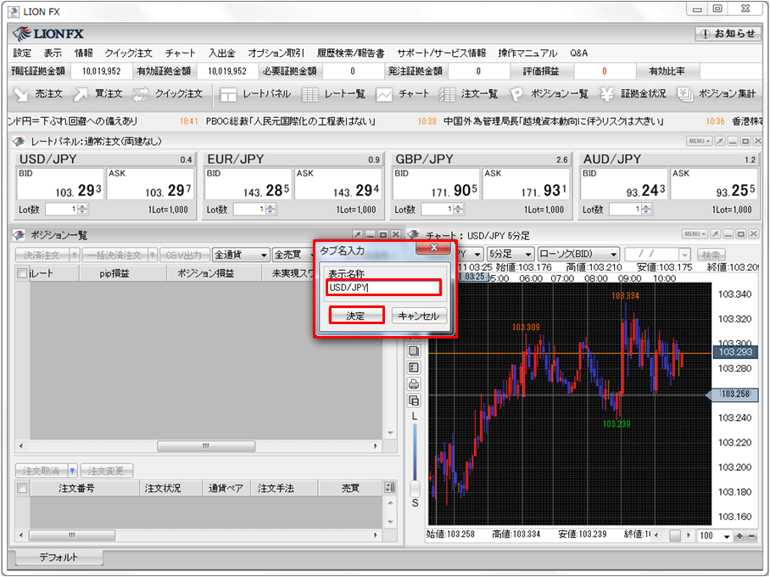Open the レートパネル rate panel toolbar icon
The width and height of the screenshot is (770, 577).
click(228, 94)
